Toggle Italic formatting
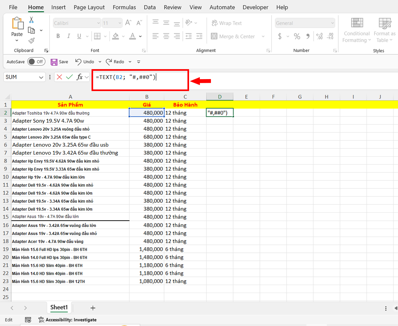398x326 pixels. (68, 36)
